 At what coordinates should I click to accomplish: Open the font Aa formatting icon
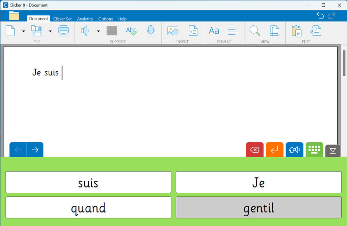point(214,31)
